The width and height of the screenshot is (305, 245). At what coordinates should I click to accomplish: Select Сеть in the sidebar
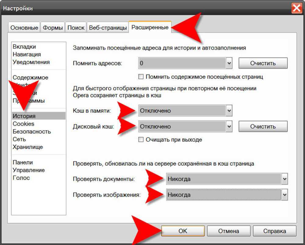point(19,139)
